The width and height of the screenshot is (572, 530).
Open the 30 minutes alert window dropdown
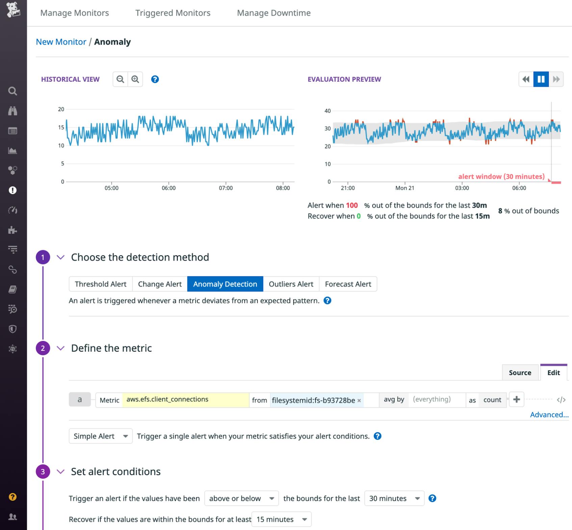coord(393,498)
